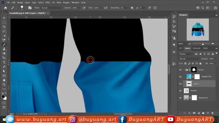Select the Hand tool
Viewport: 219px width, 123px height.
point(4,80)
